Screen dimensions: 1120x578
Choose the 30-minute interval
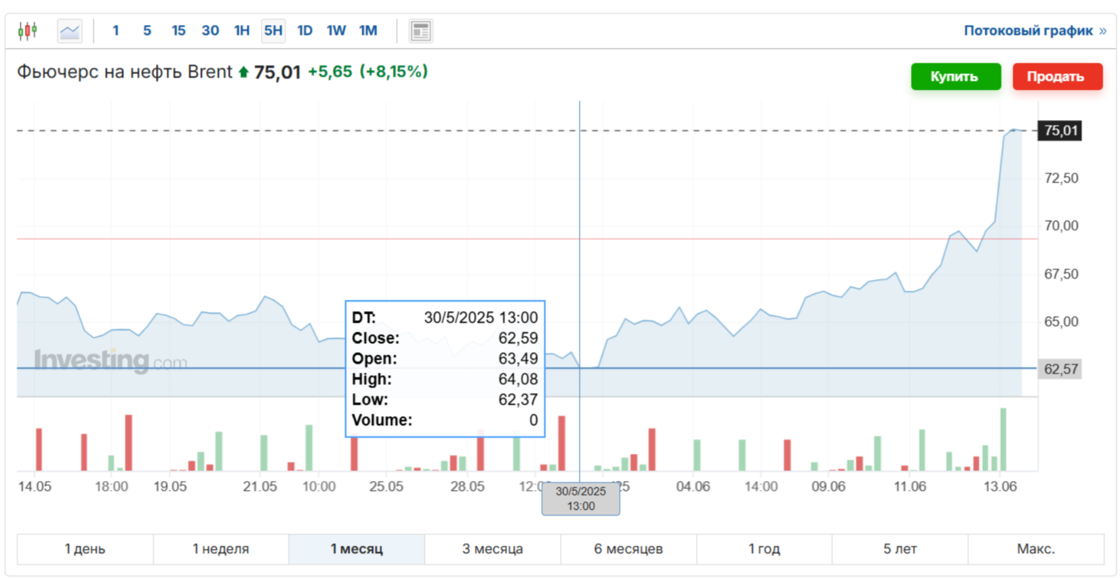point(210,31)
